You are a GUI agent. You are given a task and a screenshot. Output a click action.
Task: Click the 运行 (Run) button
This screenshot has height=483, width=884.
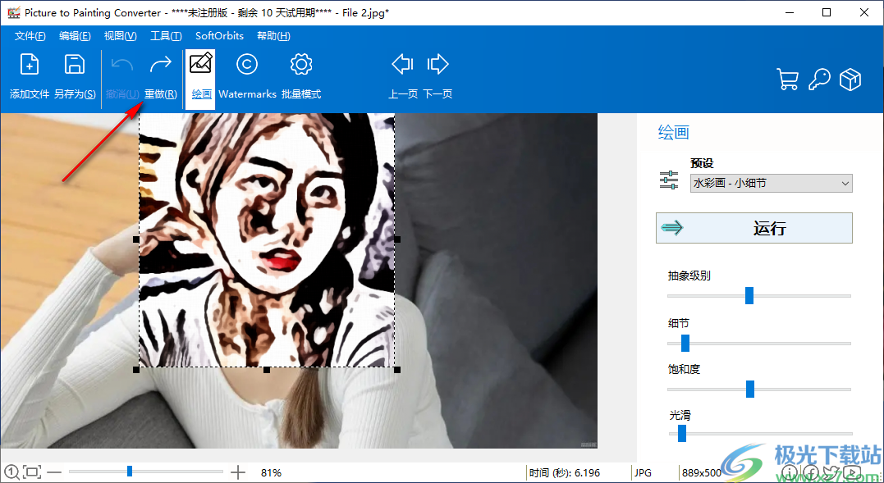click(x=753, y=228)
